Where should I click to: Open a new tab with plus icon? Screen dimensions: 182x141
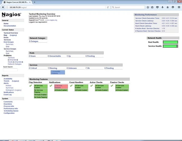click(35, 2)
